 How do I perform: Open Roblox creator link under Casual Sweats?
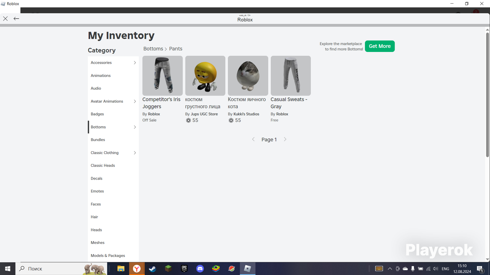282,114
